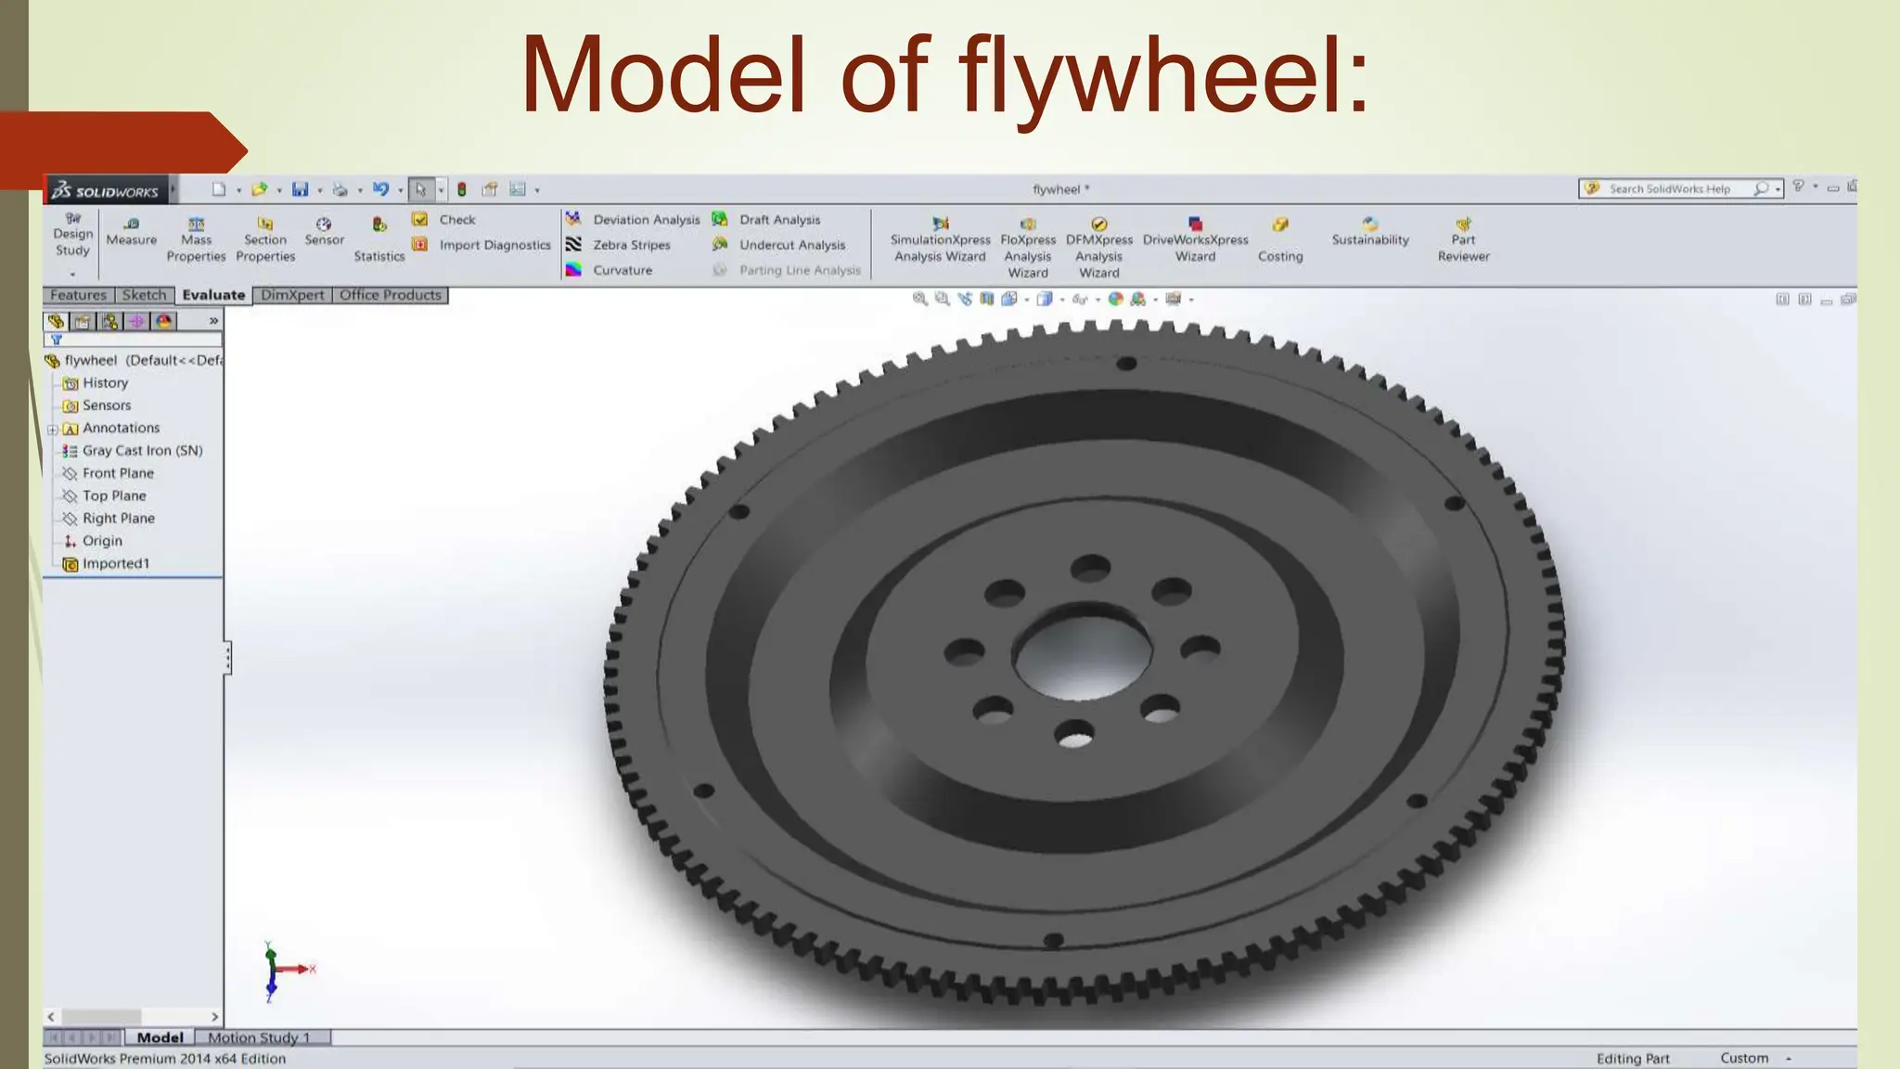Open an existing file
The image size is (1900, 1069).
tap(259, 189)
